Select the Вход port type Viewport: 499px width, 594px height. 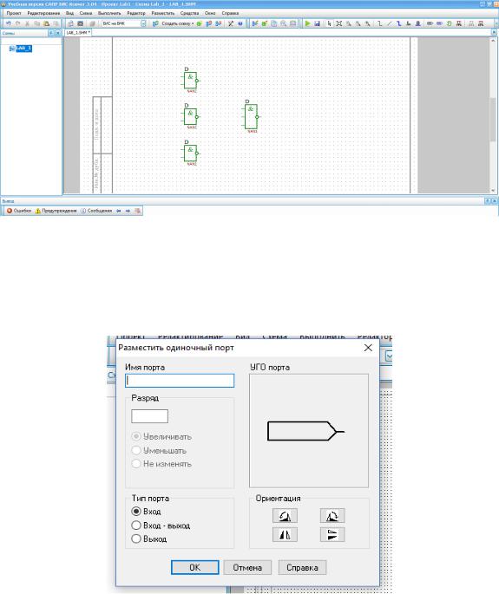tap(136, 512)
